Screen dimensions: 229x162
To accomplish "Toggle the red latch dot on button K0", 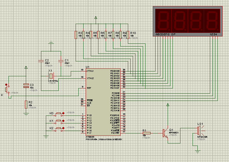I will pyautogui.click(x=63, y=113).
